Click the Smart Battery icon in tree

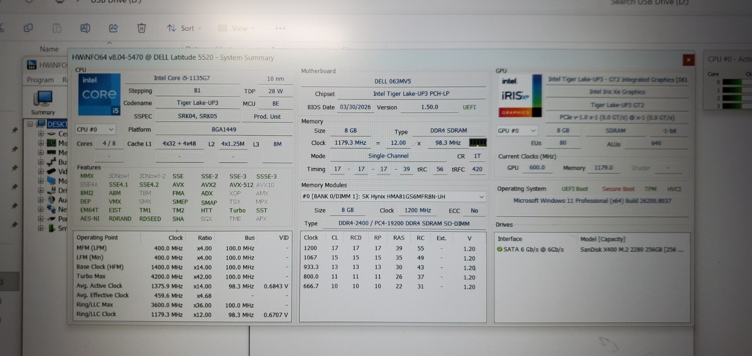tap(51, 228)
